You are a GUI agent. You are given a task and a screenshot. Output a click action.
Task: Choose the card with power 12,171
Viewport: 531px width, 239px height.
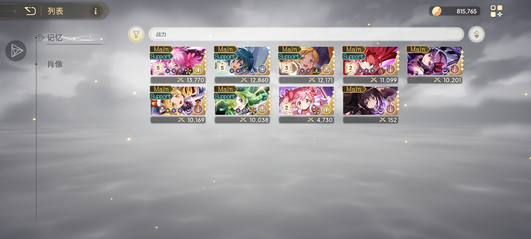click(x=306, y=65)
